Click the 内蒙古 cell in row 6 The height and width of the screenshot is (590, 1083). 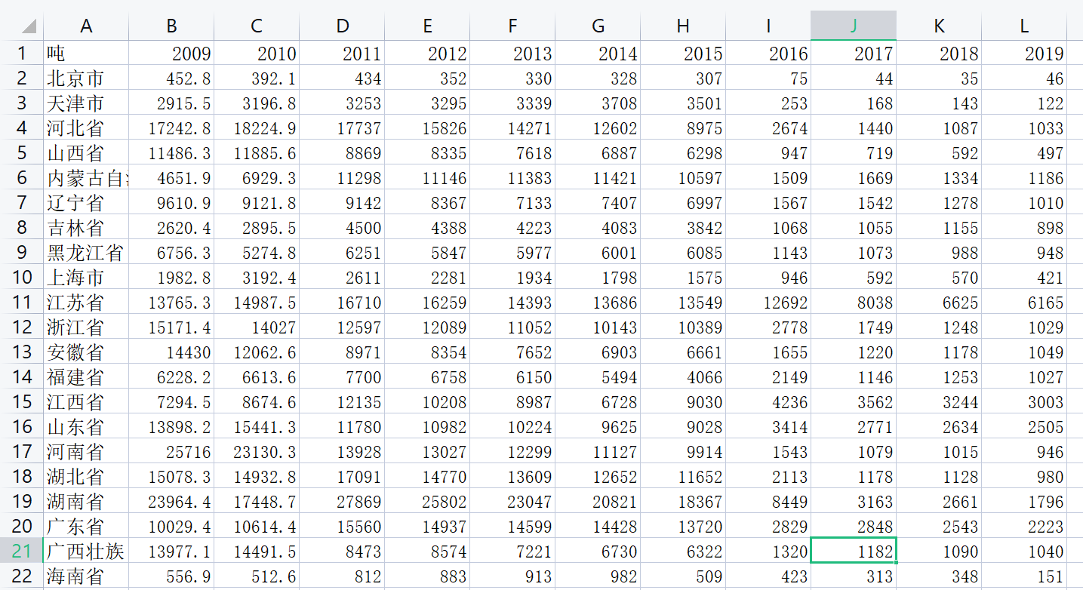tap(86, 178)
